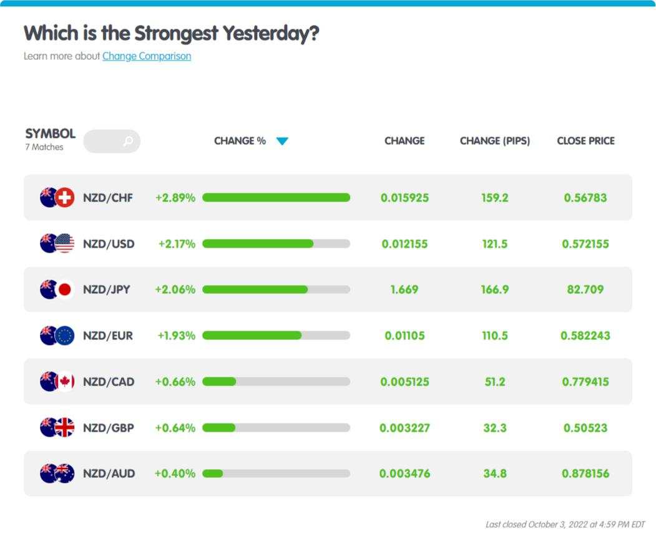
Task: Click the SYMBOL column header
Action: pos(50,134)
